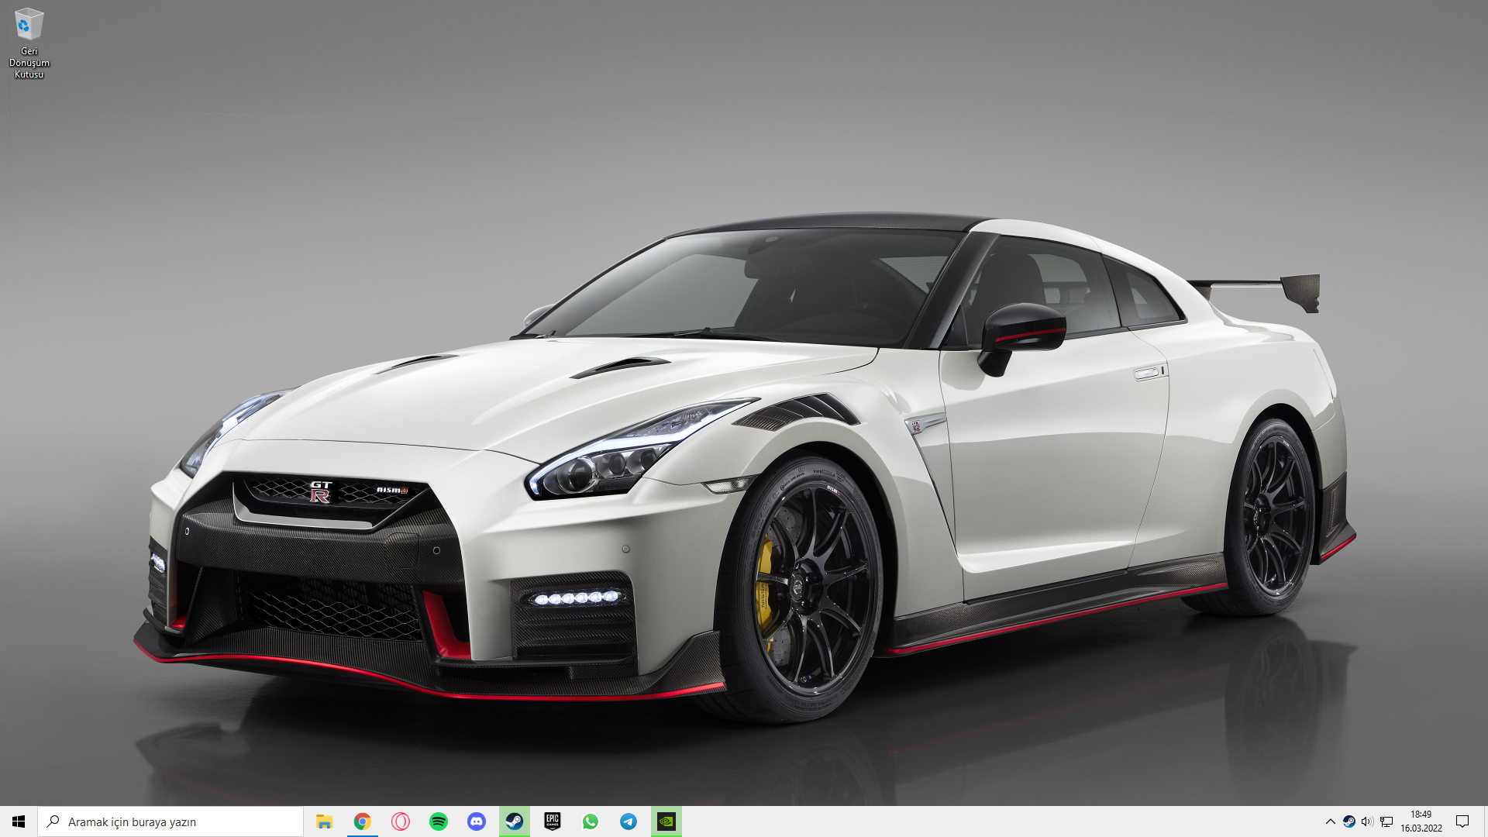Launch Opera GX browser from the taskbar
This screenshot has width=1488, height=837.
[x=400, y=821]
